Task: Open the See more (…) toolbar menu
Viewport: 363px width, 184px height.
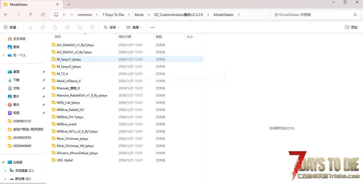Action: 153,27
